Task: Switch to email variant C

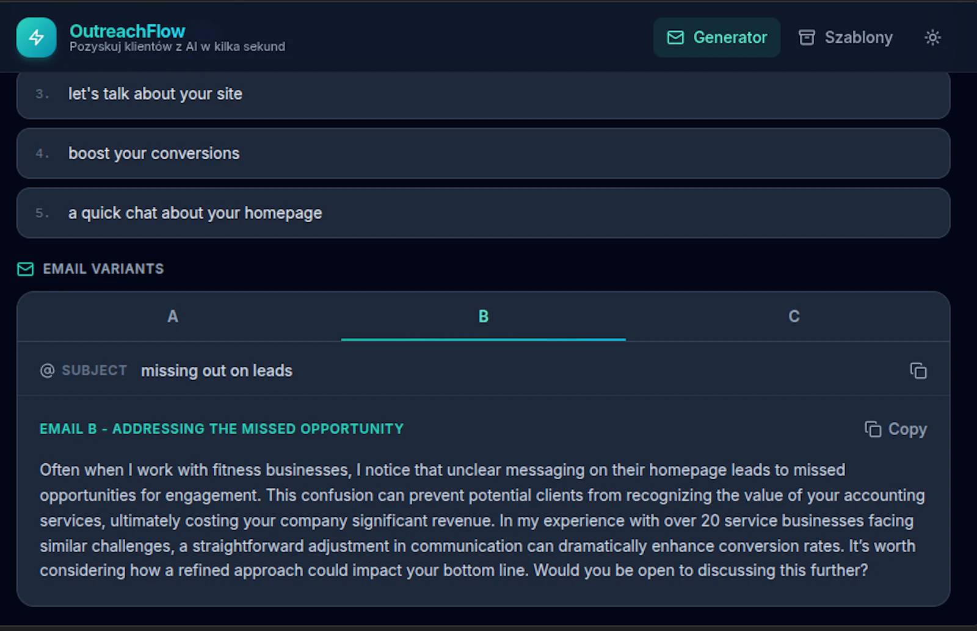Action: (x=793, y=317)
